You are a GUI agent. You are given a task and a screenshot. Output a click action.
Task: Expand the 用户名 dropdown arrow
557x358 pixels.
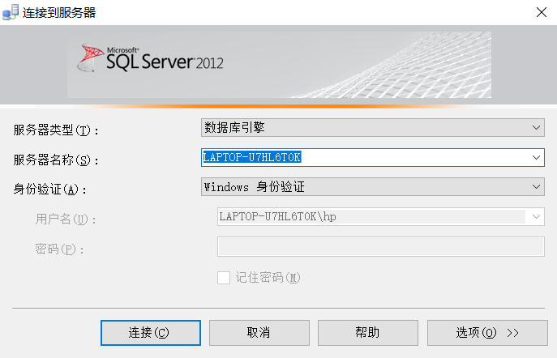coord(536,216)
